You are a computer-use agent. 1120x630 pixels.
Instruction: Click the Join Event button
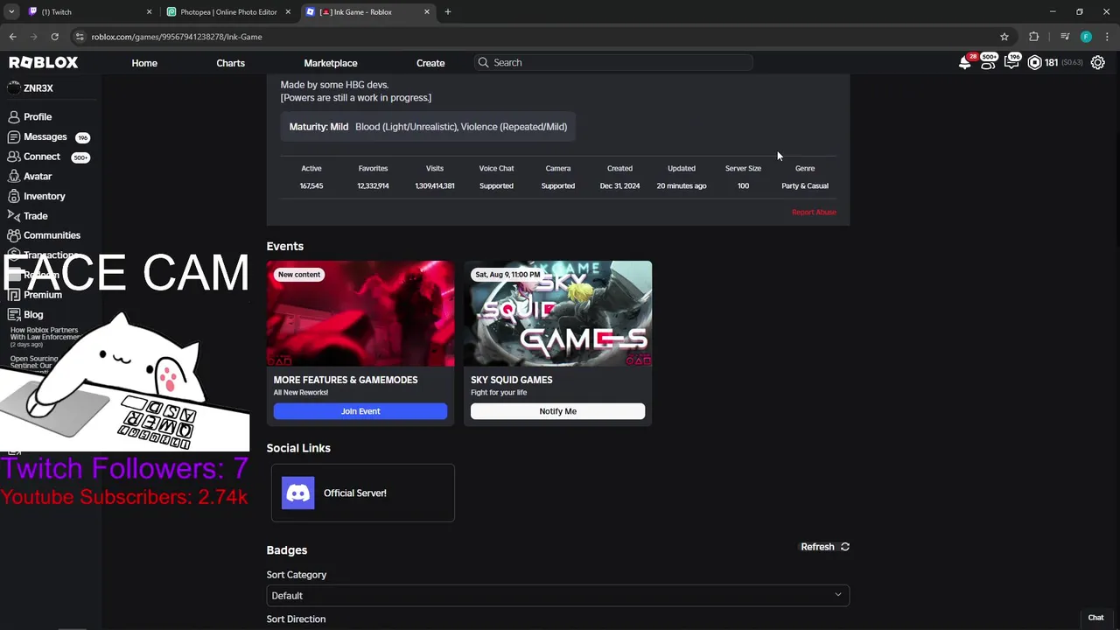pos(360,411)
